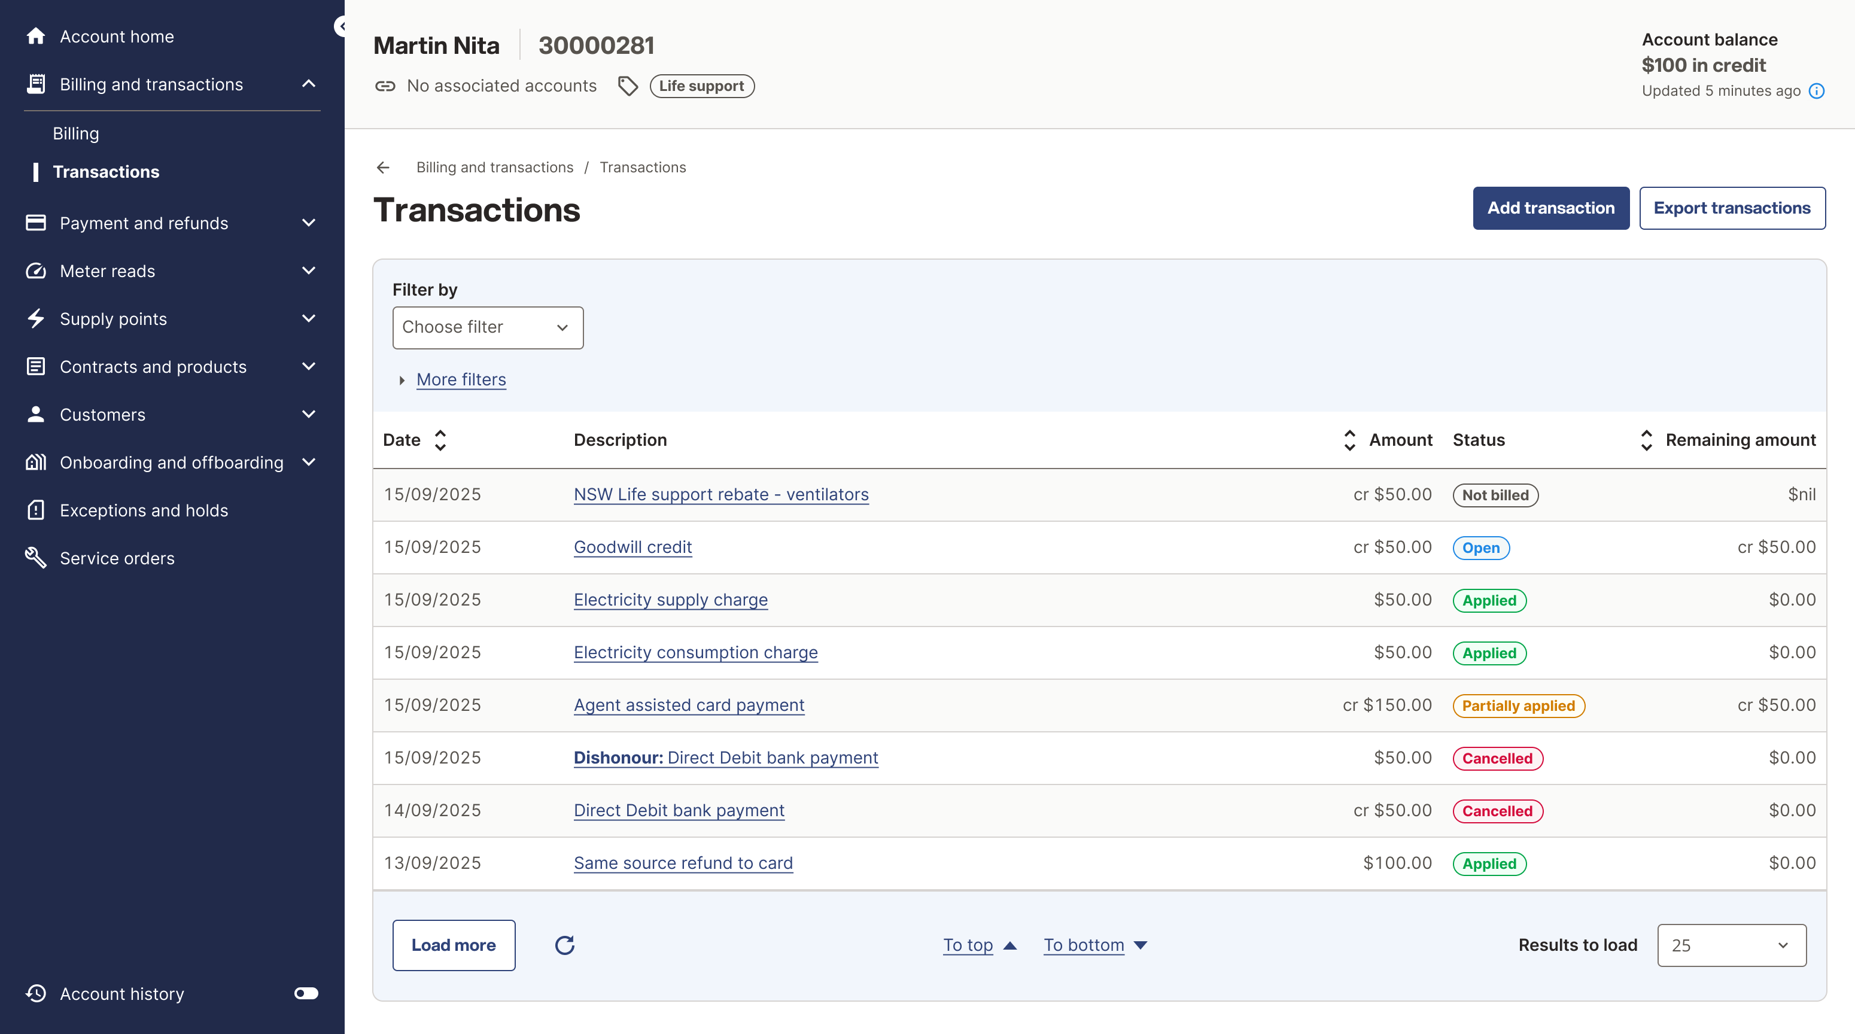Click the Exceptions and holds alert icon

click(x=35, y=510)
